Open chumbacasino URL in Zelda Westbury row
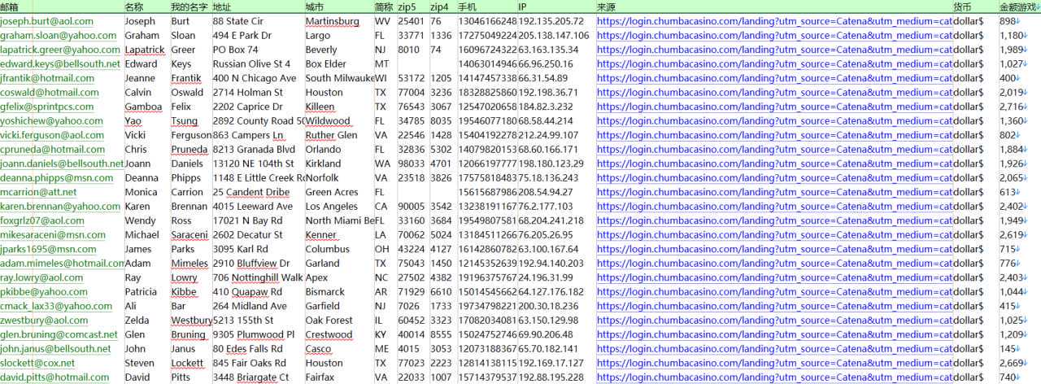The image size is (1041, 384). point(774,321)
